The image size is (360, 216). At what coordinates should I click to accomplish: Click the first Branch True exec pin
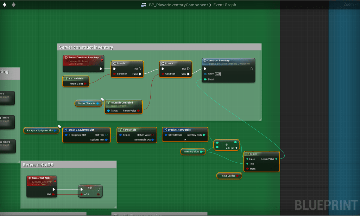pyautogui.click(x=140, y=69)
